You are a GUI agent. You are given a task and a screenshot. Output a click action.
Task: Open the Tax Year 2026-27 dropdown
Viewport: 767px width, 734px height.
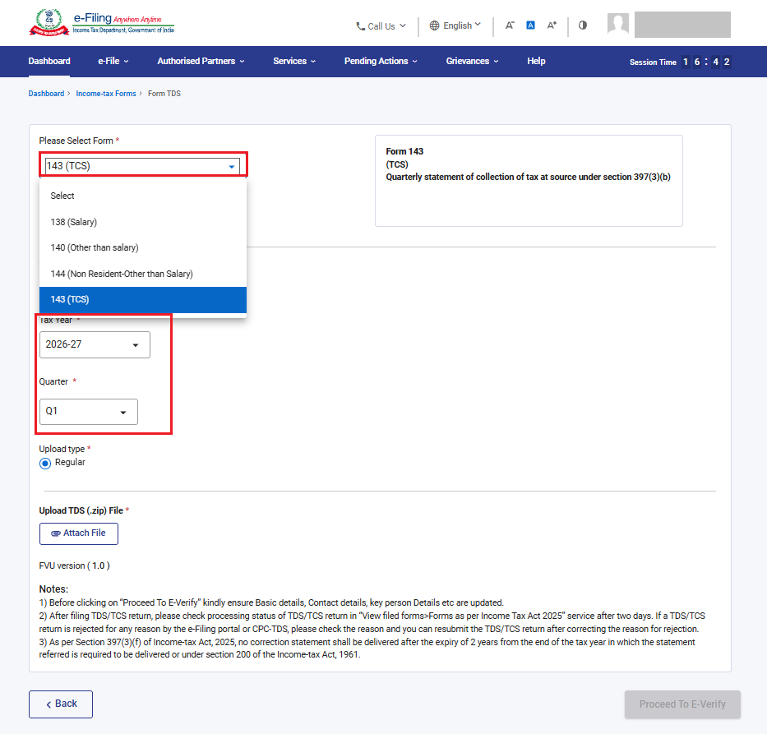pyautogui.click(x=95, y=344)
